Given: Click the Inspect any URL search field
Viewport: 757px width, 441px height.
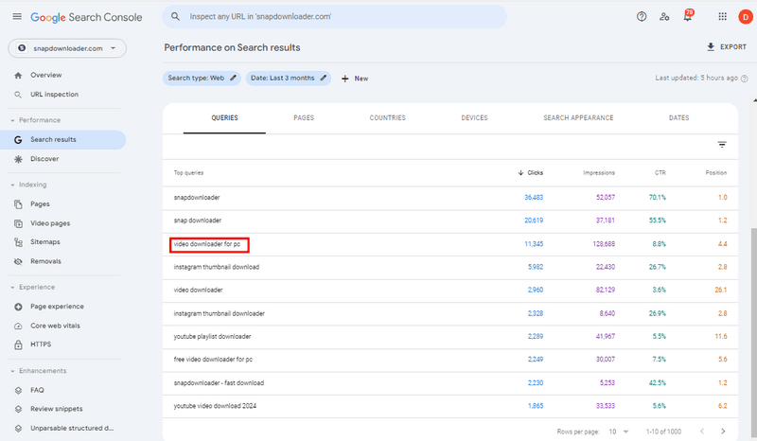Looking at the screenshot, I should [335, 16].
